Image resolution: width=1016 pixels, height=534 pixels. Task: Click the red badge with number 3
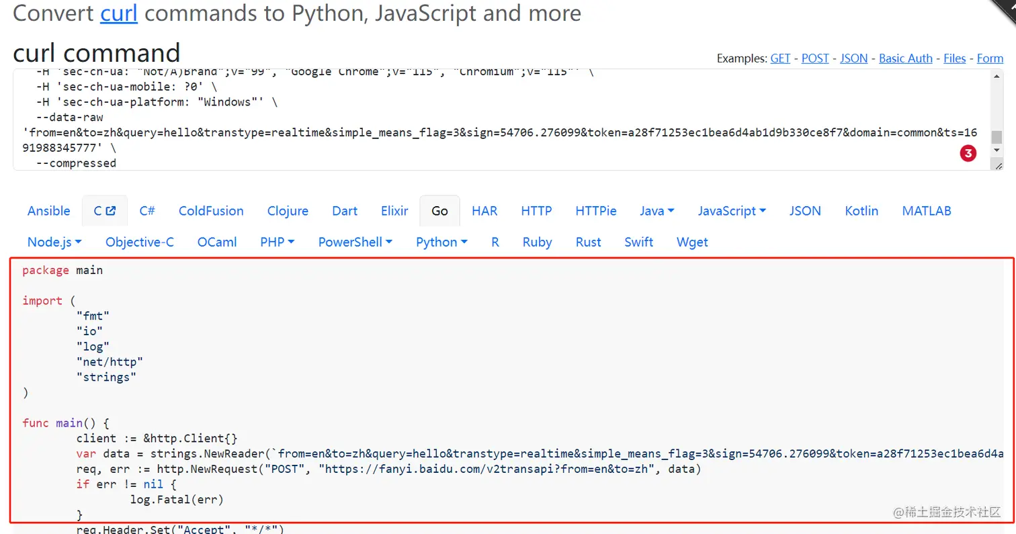[968, 154]
